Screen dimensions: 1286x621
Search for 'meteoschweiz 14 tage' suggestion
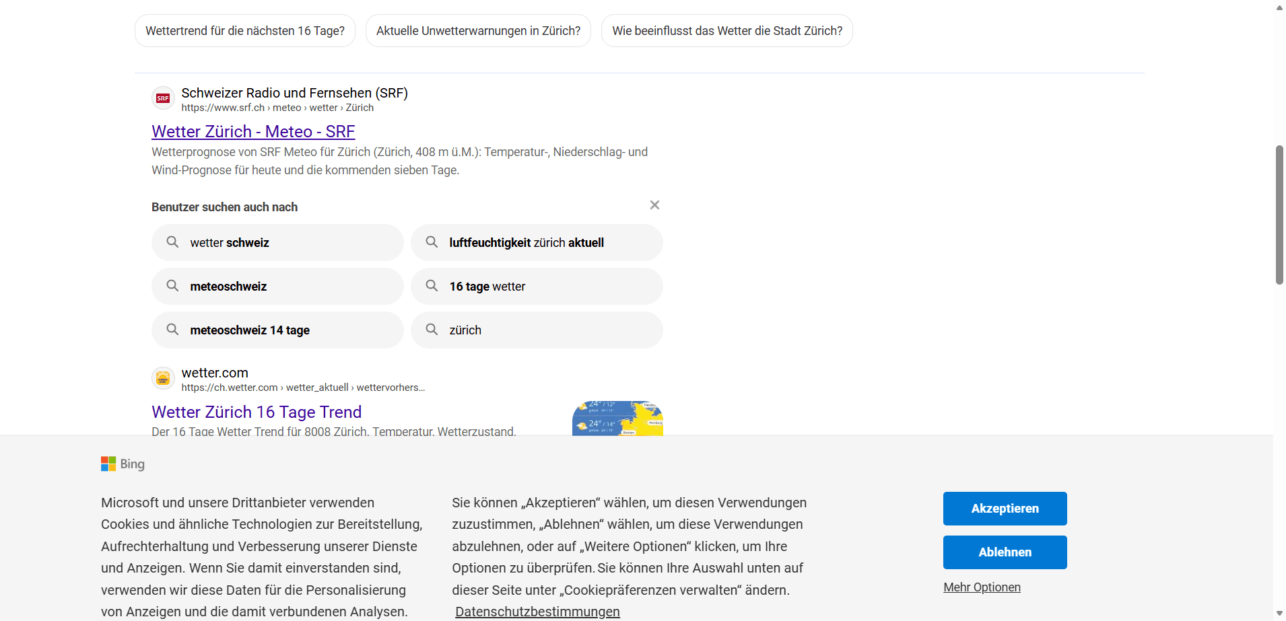coord(277,330)
